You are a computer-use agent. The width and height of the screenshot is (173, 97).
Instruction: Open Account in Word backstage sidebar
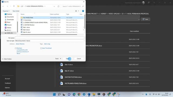7,79
